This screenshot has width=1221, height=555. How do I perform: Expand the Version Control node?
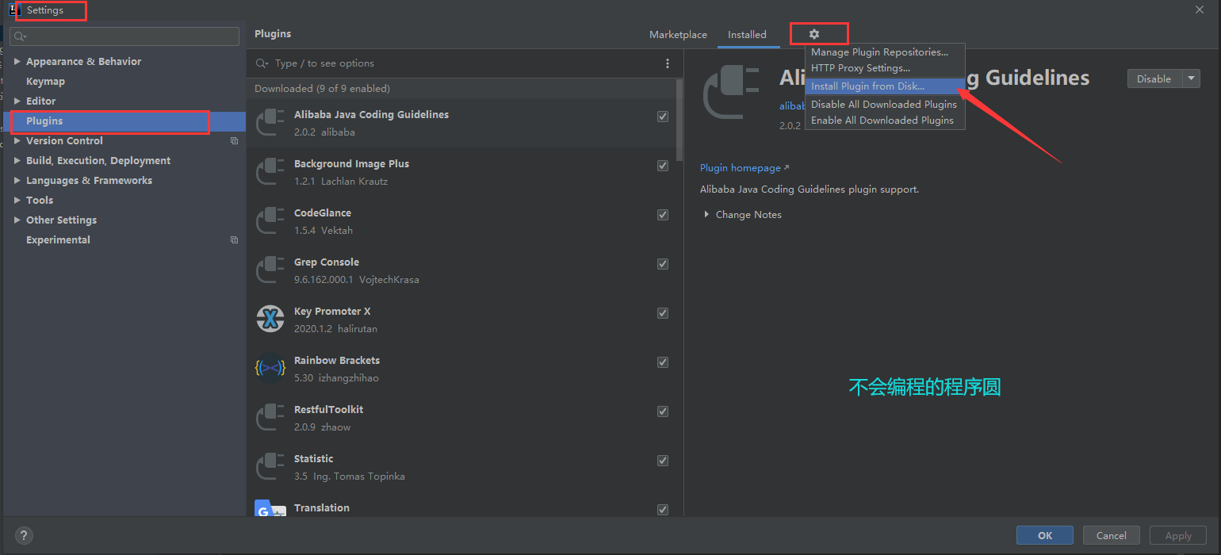pos(17,141)
